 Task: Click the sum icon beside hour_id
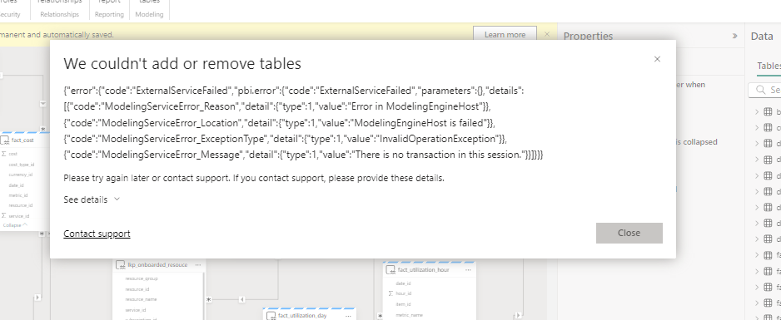click(390, 293)
